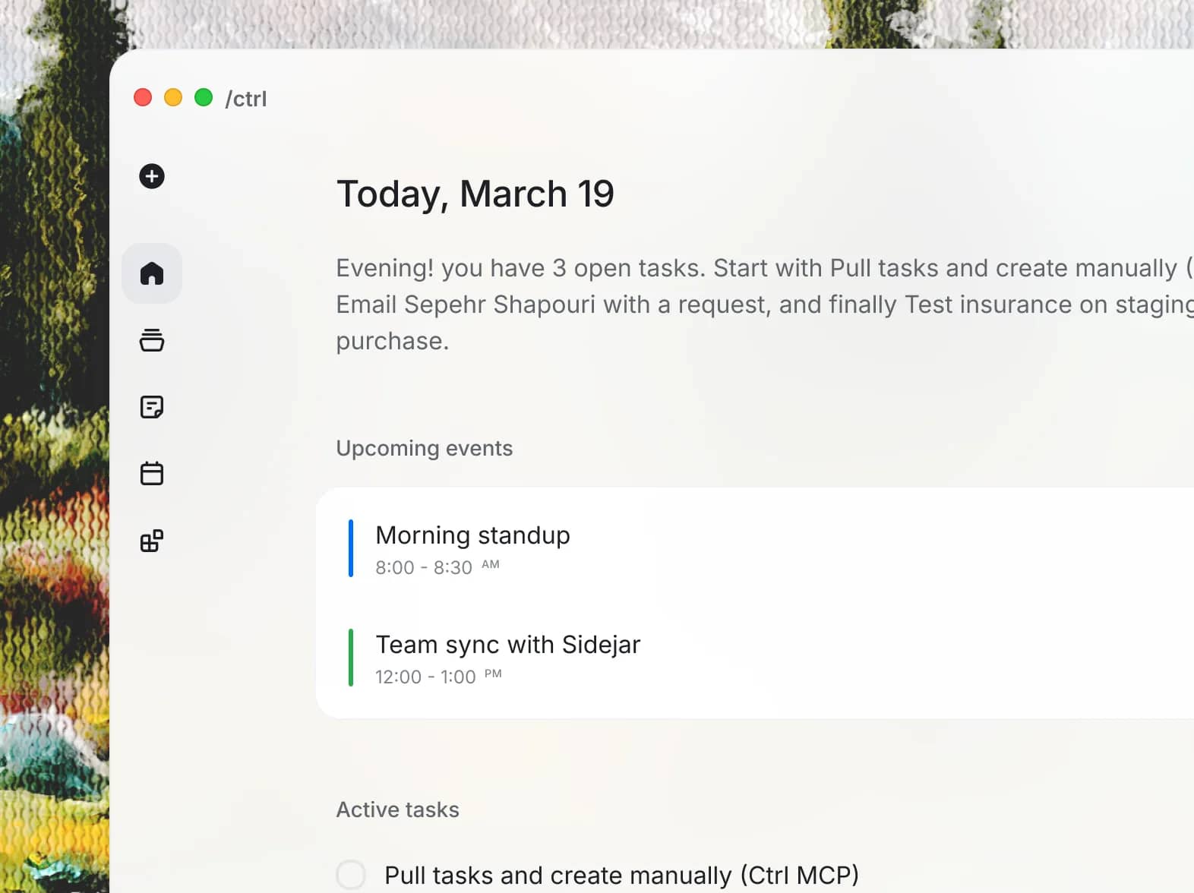Viewport: 1194px width, 893px height.
Task: Open the integrations blocks icon in sidebar
Action: [x=152, y=541]
